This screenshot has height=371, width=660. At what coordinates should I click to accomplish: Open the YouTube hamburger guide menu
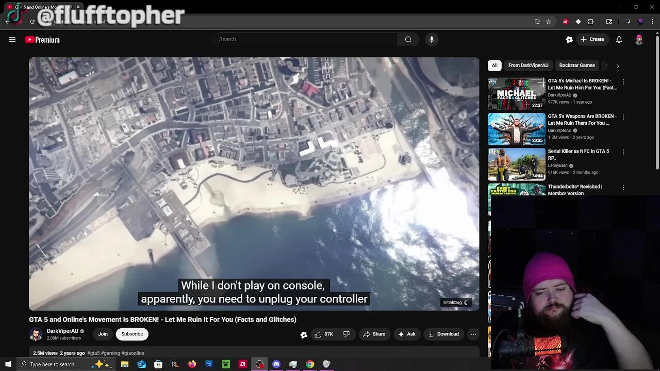12,40
